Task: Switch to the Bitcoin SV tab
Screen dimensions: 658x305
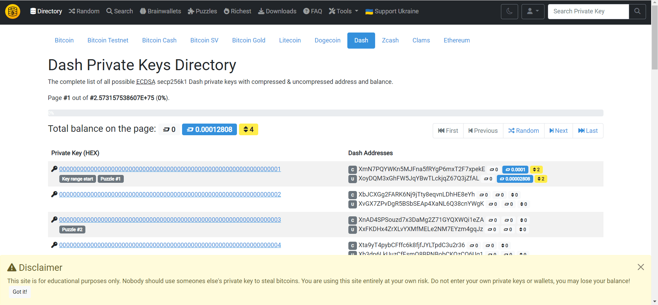Action: click(x=204, y=40)
